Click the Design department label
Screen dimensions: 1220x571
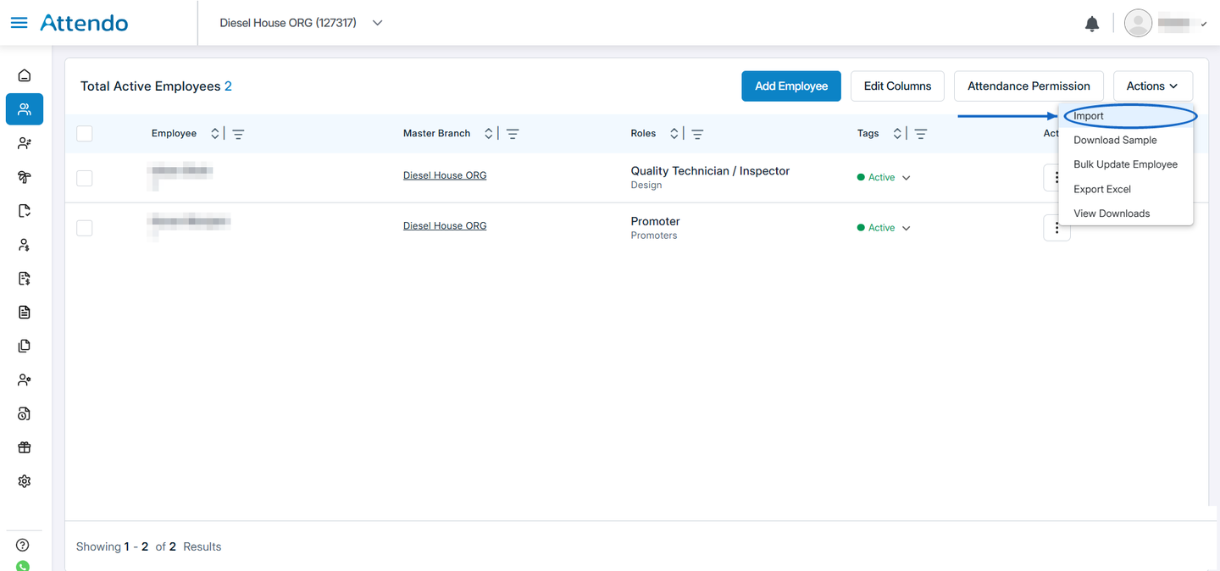[x=646, y=186]
